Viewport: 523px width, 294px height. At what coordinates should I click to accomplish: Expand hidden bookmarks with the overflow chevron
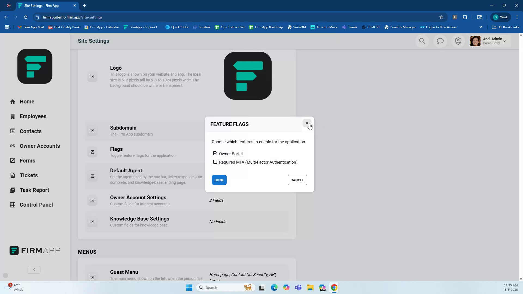[481, 27]
